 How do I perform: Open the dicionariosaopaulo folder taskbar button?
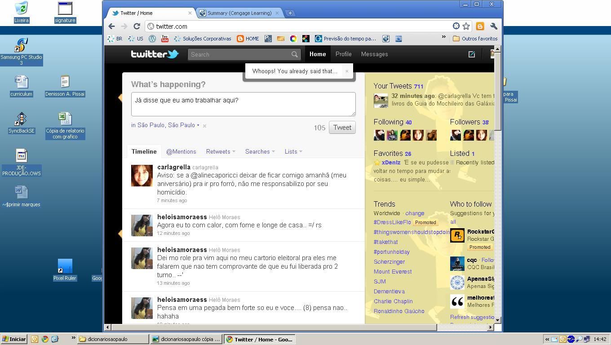(113, 339)
